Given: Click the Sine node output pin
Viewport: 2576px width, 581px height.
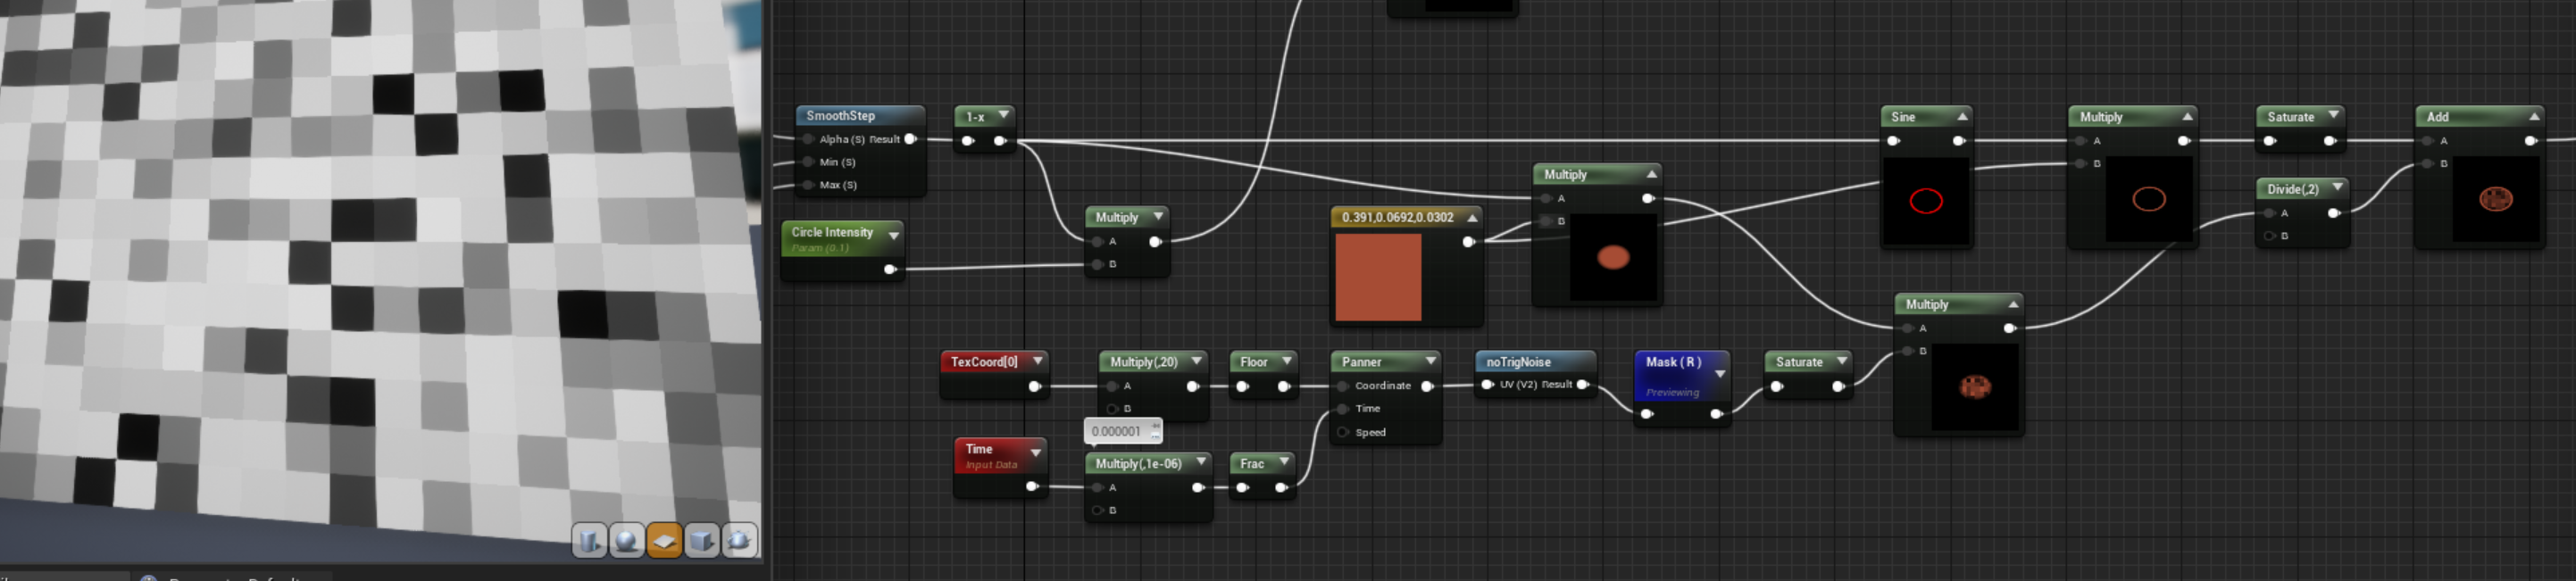Looking at the screenshot, I should (x=1958, y=141).
